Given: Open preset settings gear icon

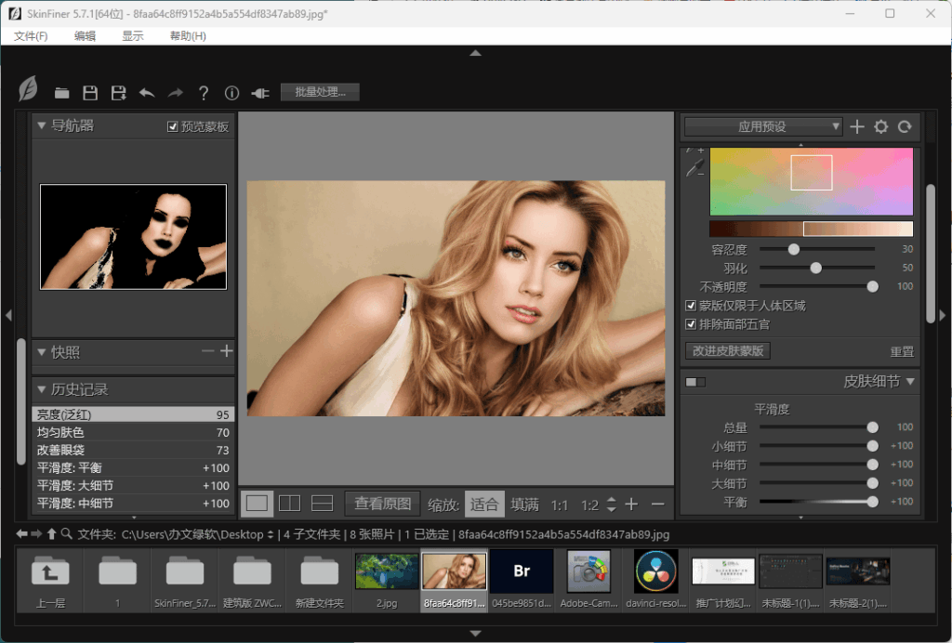Looking at the screenshot, I should point(880,126).
